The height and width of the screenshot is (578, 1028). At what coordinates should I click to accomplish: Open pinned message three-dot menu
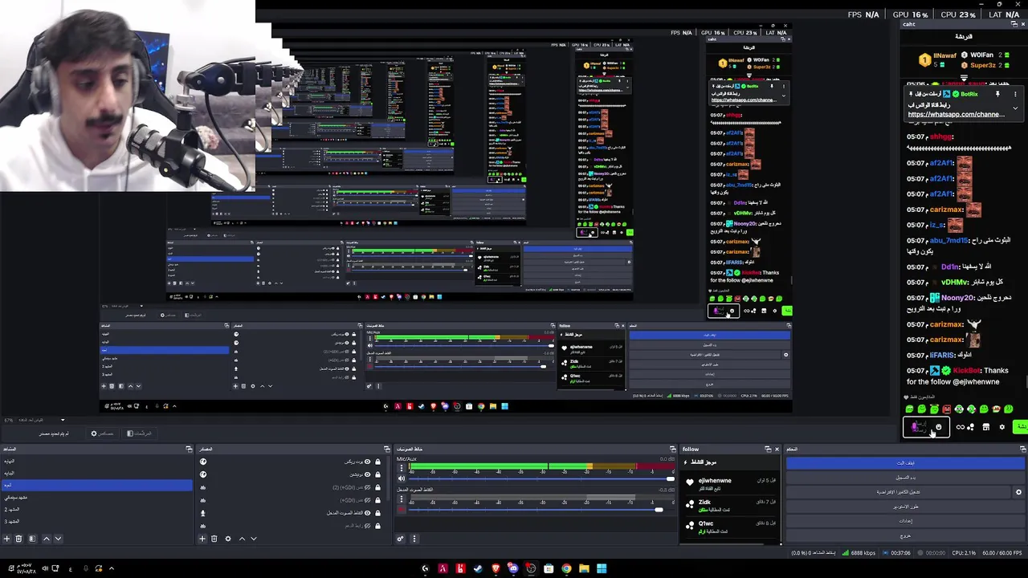pos(1015,94)
